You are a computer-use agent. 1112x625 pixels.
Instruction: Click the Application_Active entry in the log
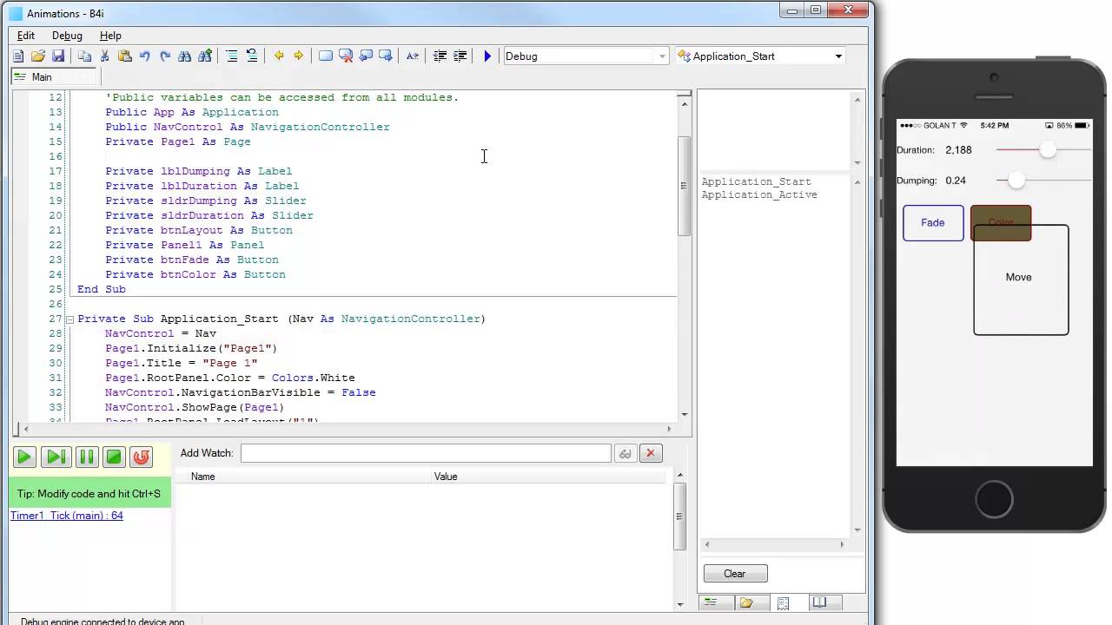click(x=759, y=195)
